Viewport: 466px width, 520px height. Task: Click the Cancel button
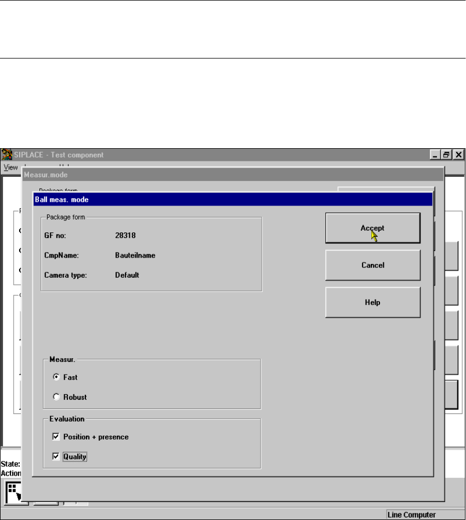pos(373,265)
